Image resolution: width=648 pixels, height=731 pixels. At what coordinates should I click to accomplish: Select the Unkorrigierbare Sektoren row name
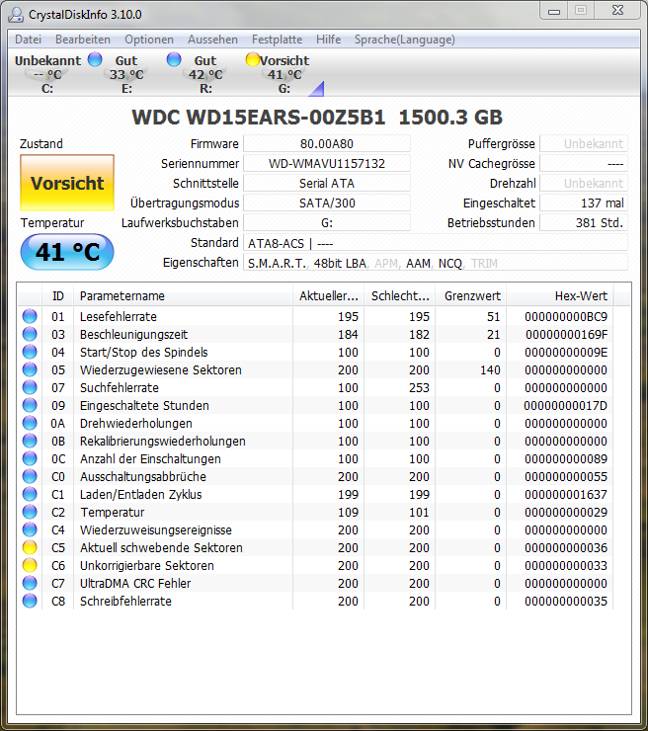pyautogui.click(x=147, y=565)
